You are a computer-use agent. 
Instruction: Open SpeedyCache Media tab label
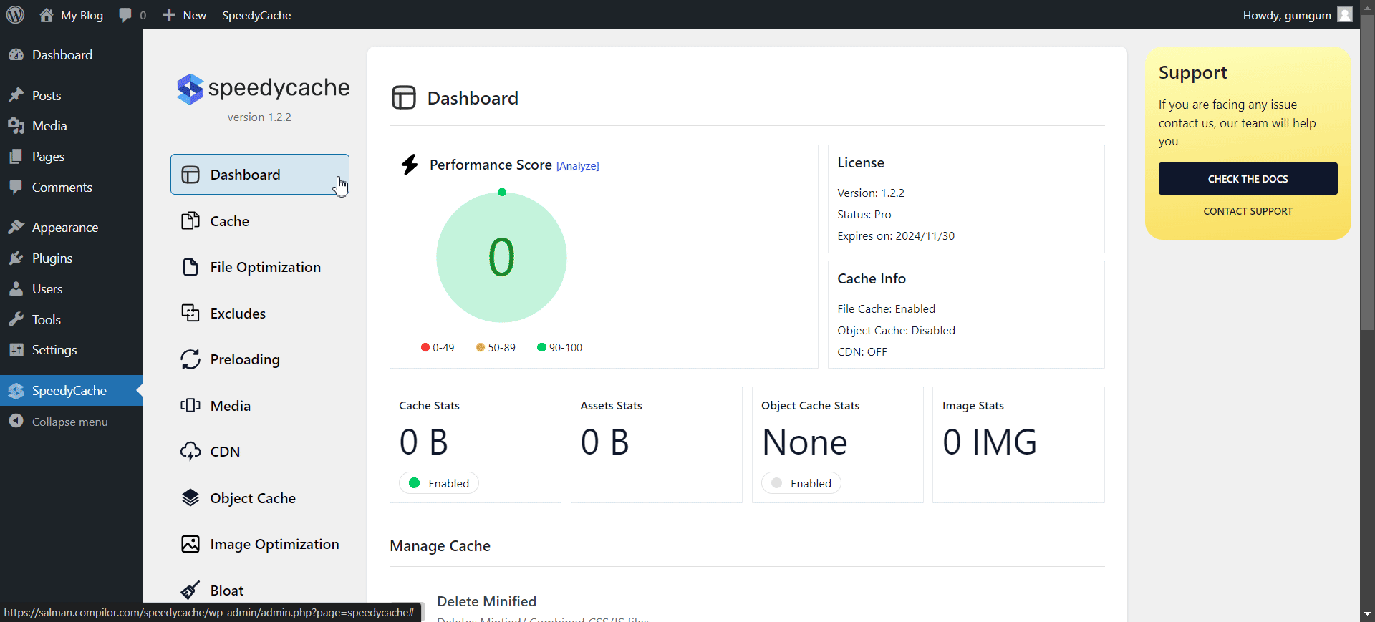(231, 406)
